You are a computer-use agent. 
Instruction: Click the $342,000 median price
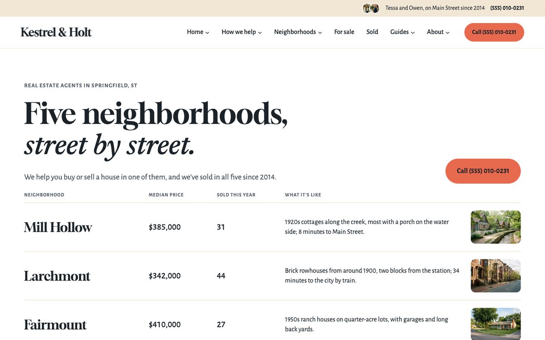click(x=164, y=276)
